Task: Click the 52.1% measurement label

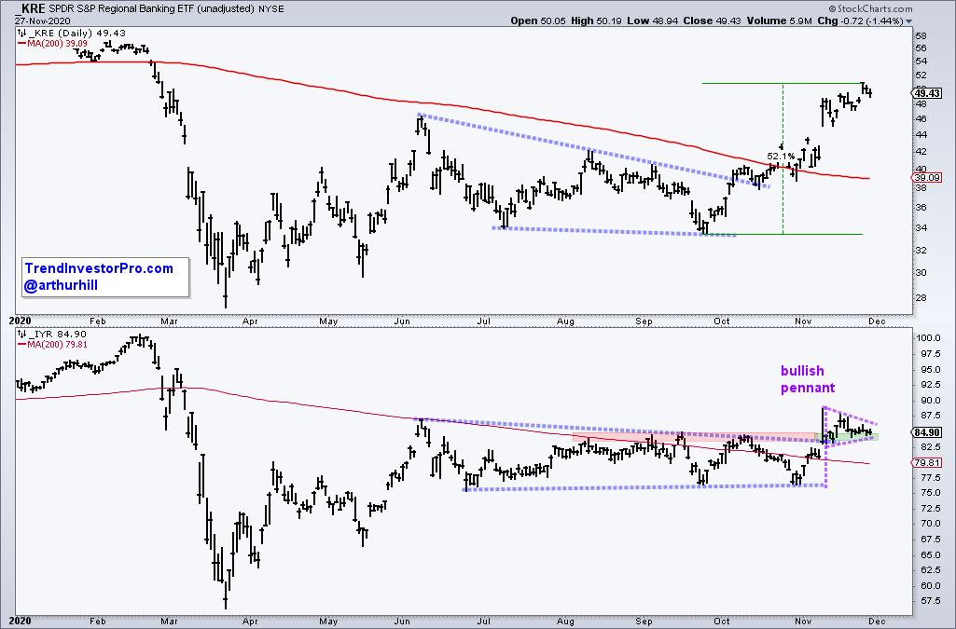Action: [781, 156]
